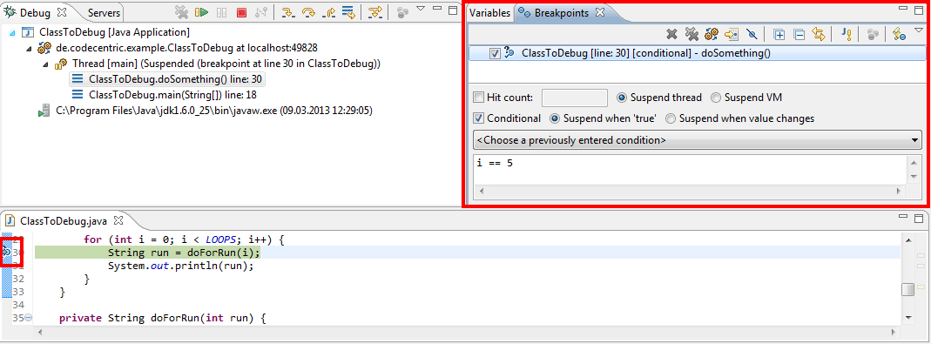Screen dimensions: 931x344
Task: Click the Step Return icon
Action: click(x=329, y=12)
